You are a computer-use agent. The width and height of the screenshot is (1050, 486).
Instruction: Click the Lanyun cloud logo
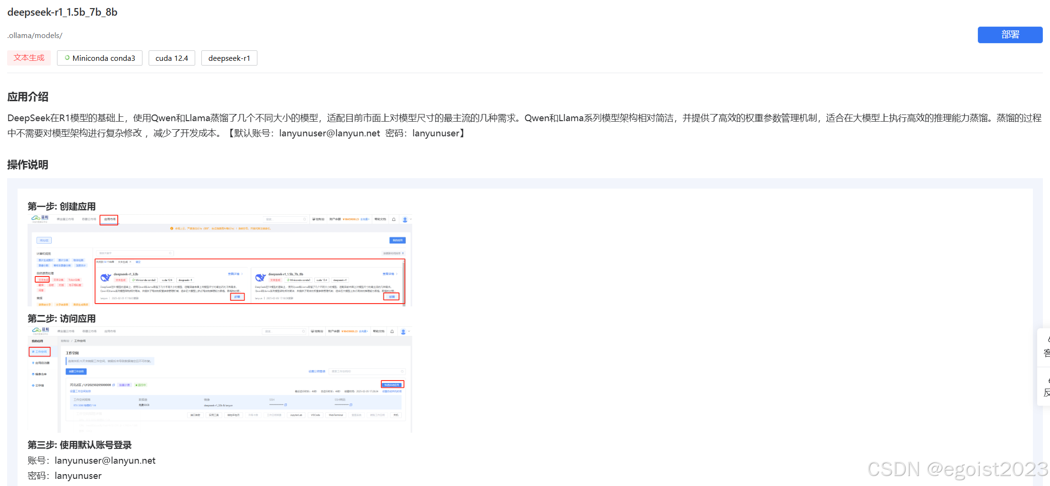[39, 219]
